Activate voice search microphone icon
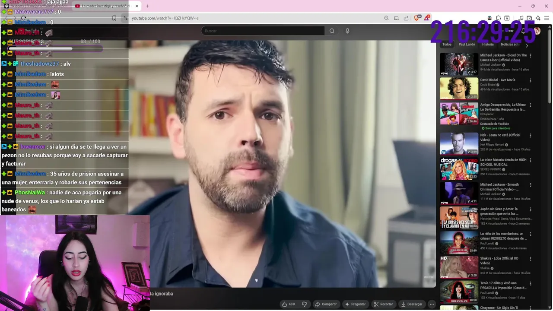Screen dimensions: 553x311 [x=347, y=31]
